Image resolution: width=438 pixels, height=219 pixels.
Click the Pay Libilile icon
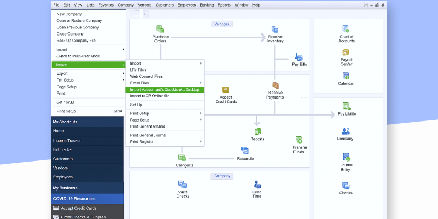[x=347, y=106]
